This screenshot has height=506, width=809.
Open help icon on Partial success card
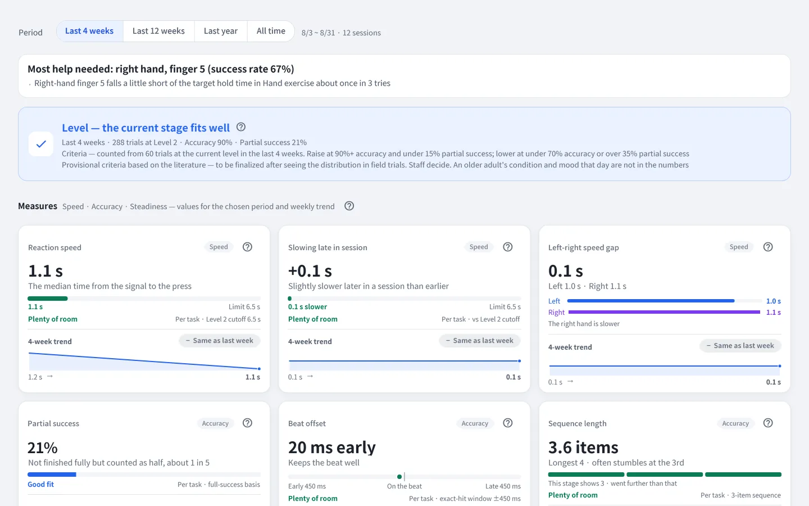pyautogui.click(x=247, y=423)
